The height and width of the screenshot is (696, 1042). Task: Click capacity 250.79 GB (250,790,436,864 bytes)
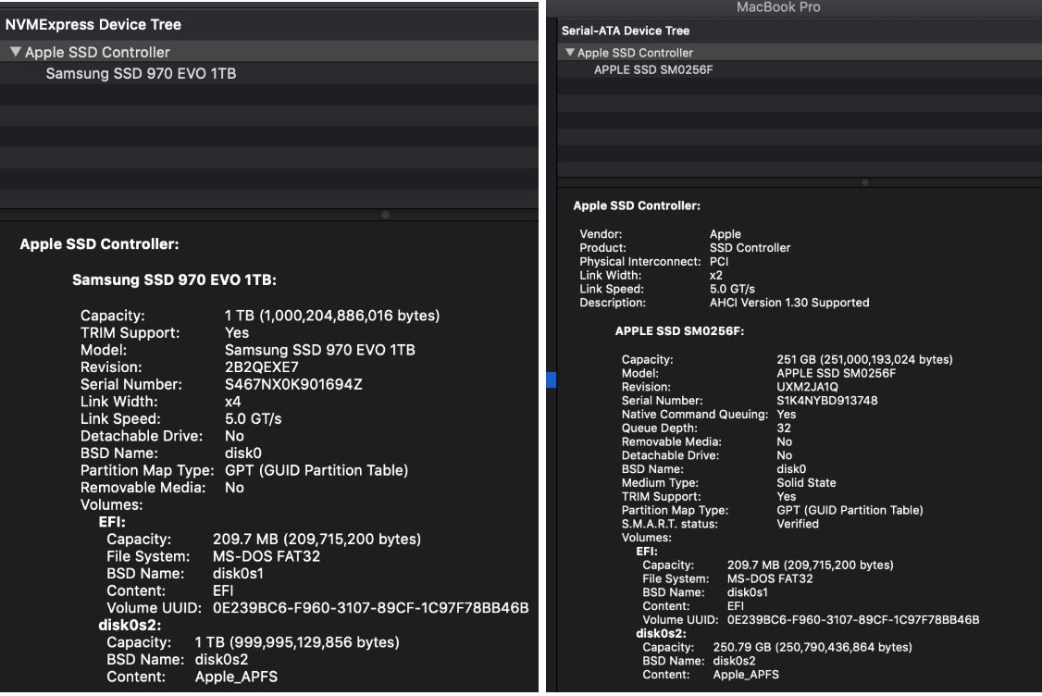(x=813, y=647)
